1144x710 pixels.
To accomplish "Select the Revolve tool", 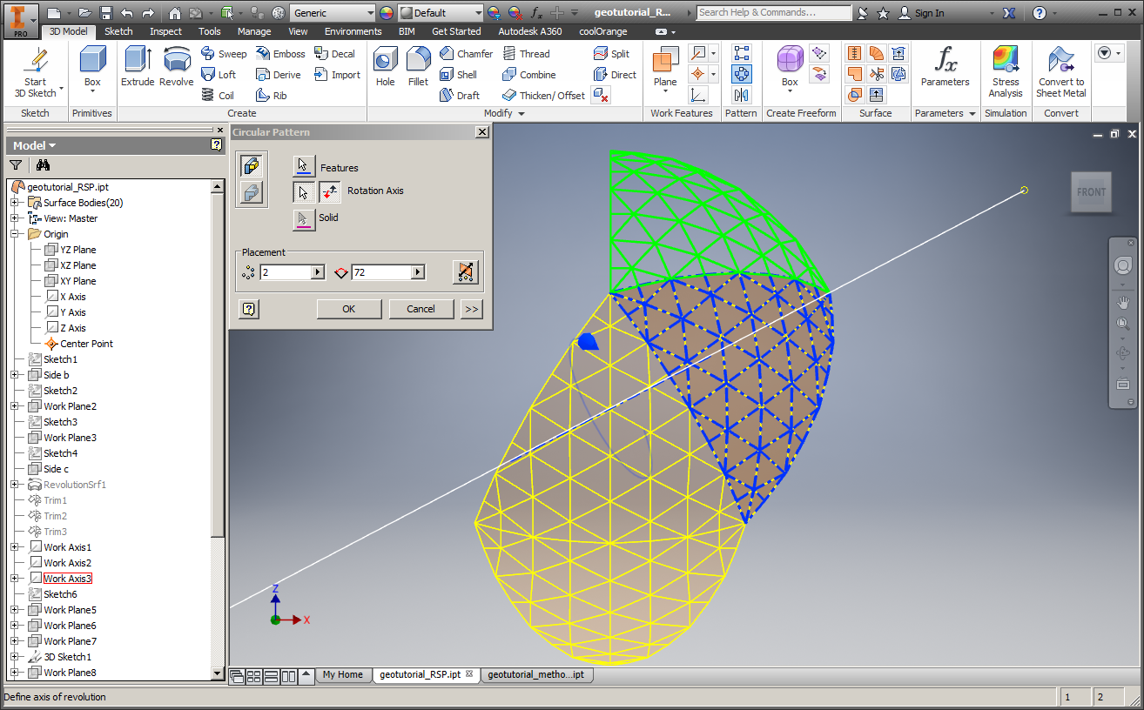I will pos(177,67).
